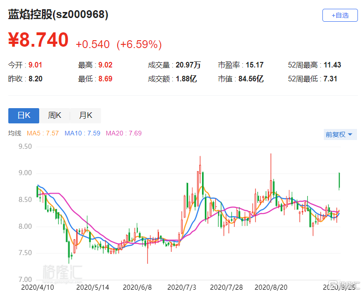Click the change percent (+6.59%)
The image size is (363, 293).
tap(139, 44)
